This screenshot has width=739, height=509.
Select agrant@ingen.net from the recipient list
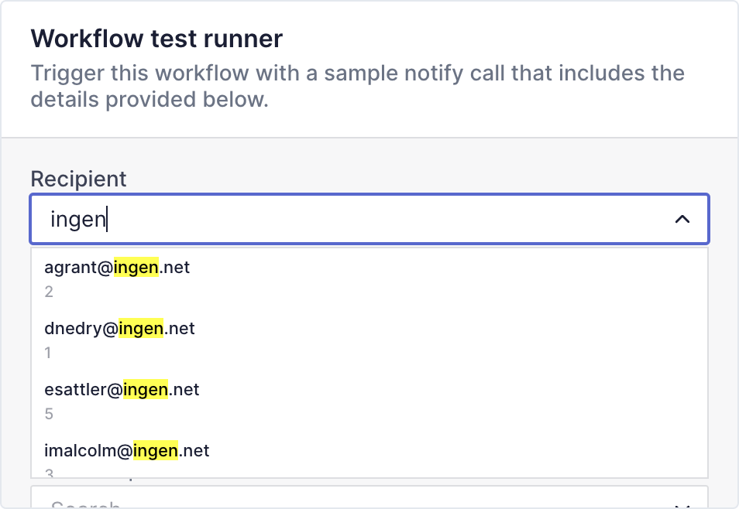(369, 278)
